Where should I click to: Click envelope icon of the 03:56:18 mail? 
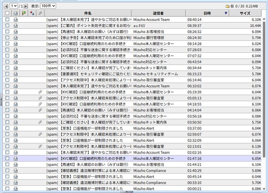(x=15, y=116)
